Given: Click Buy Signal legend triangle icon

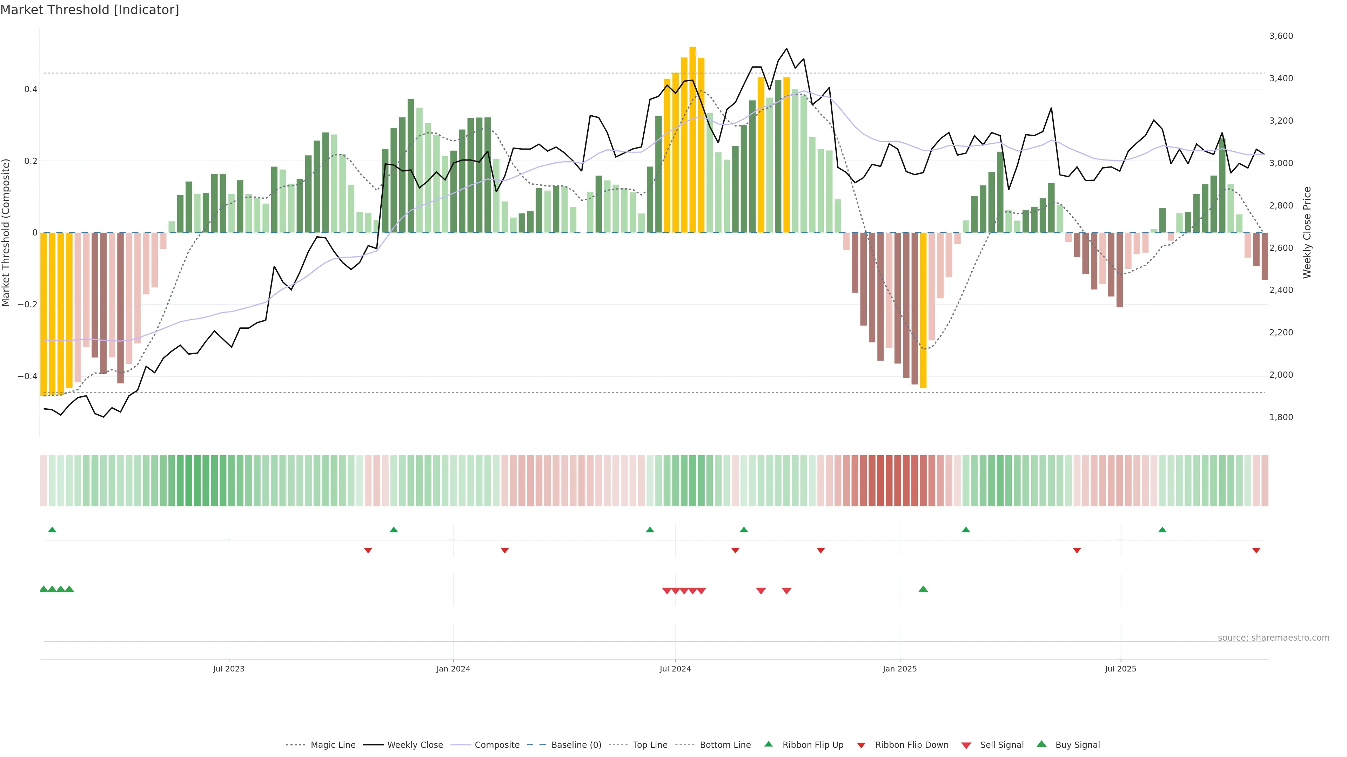Looking at the screenshot, I should coord(1041,744).
